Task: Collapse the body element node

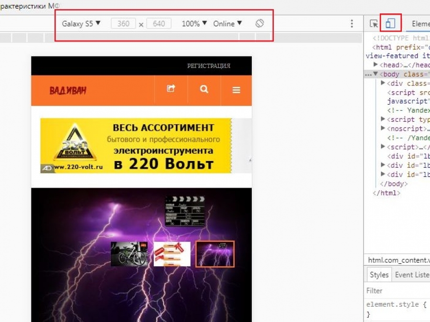Action: tap(376, 74)
